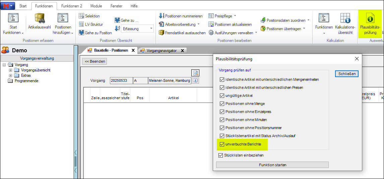The image size is (384, 179).
Task: Click the 'Funktion starten' button
Action: (x=272, y=165)
